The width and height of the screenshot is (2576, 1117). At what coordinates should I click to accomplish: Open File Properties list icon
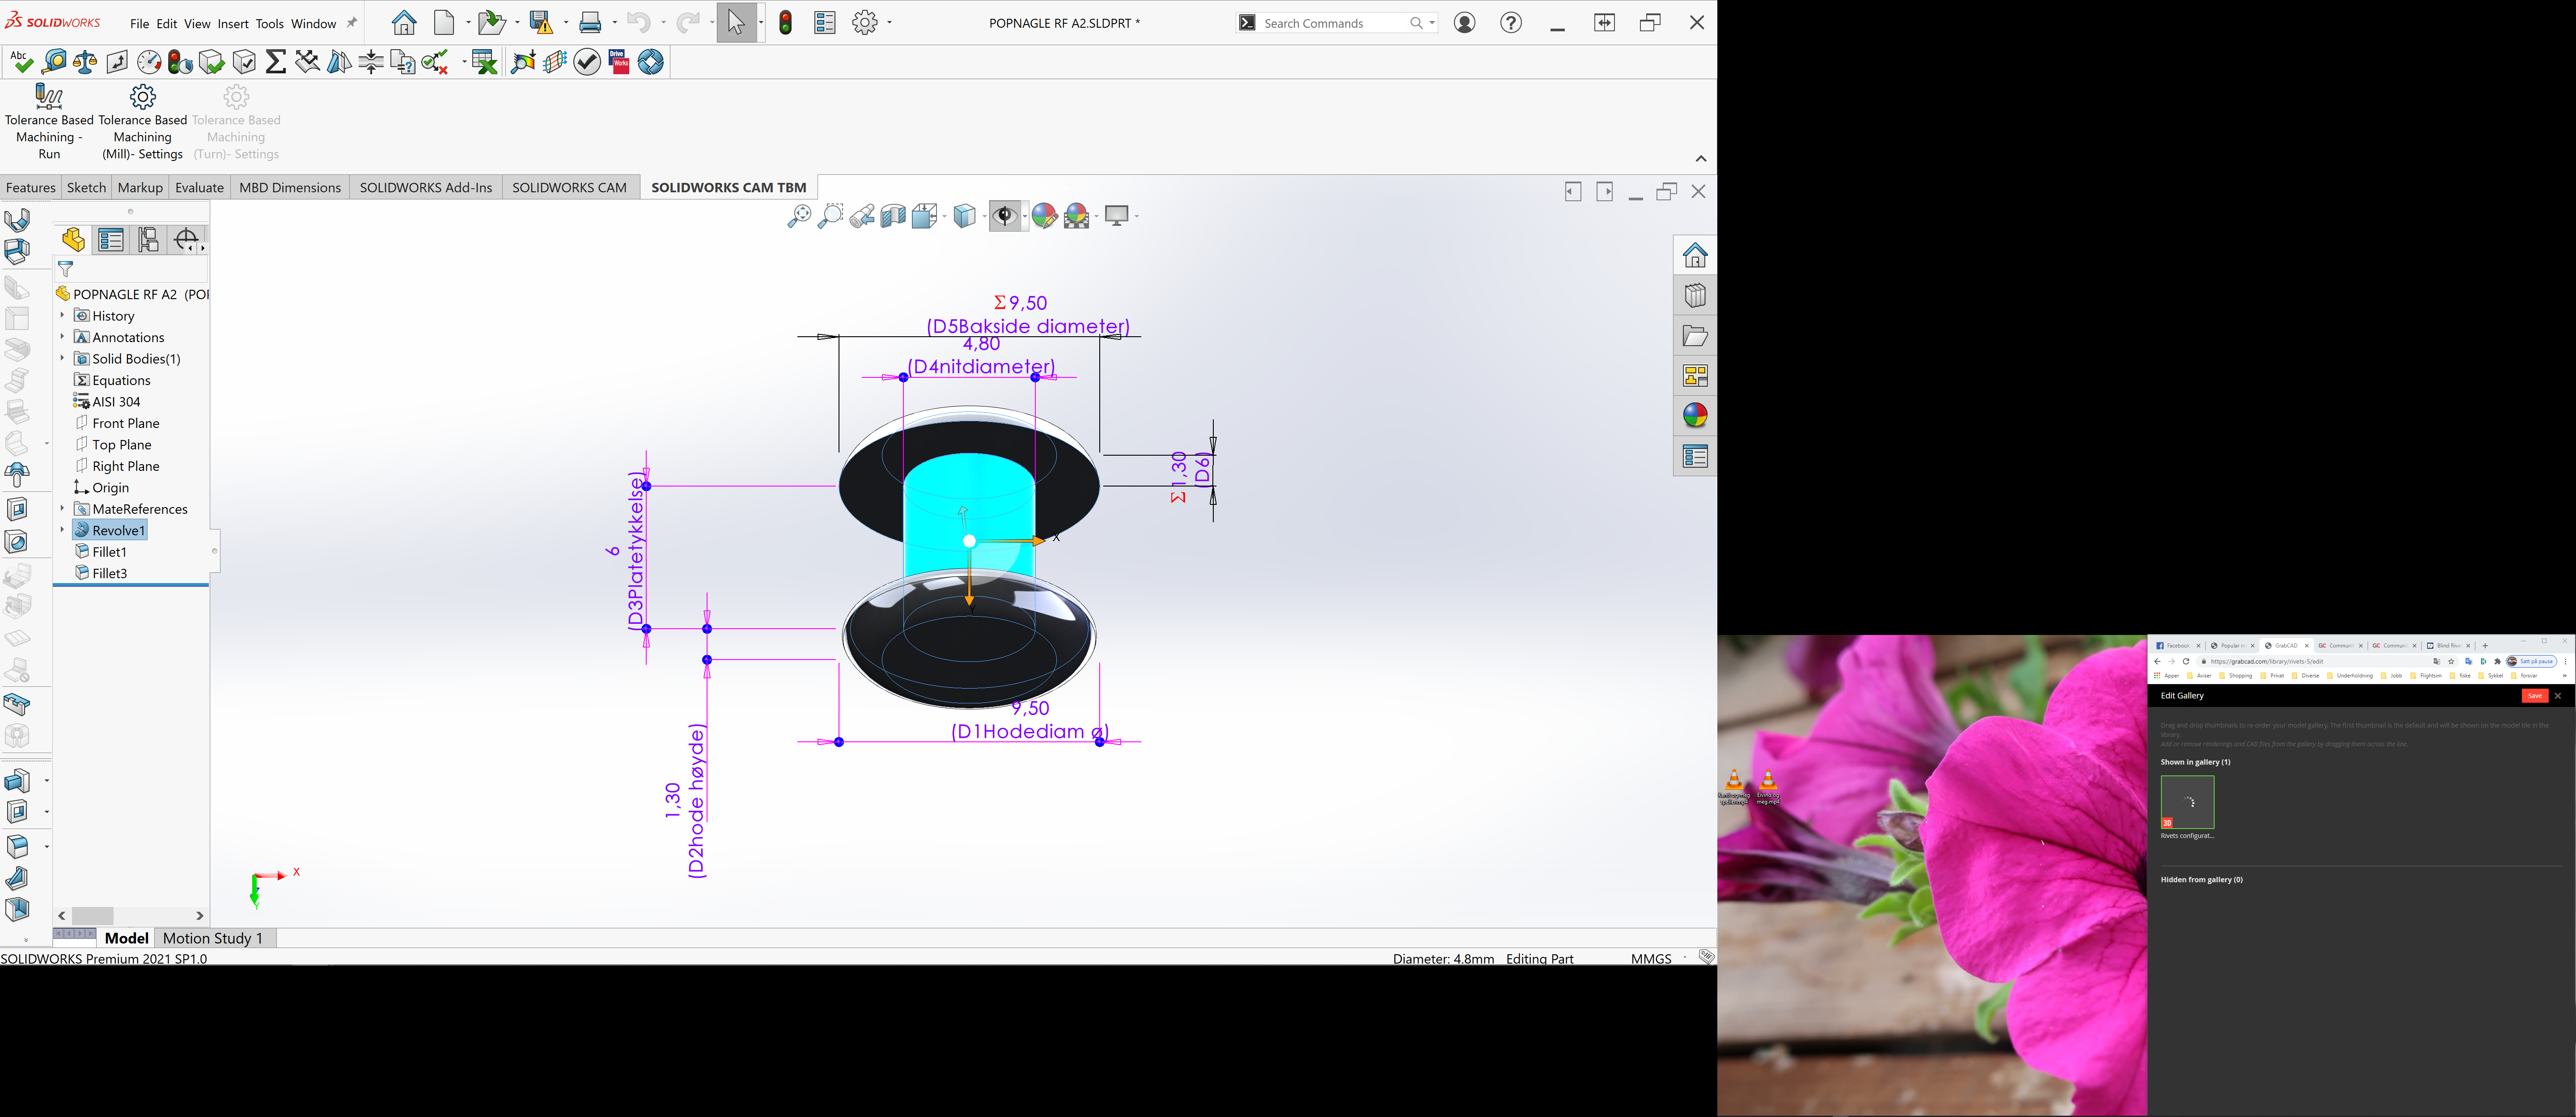[x=825, y=23]
